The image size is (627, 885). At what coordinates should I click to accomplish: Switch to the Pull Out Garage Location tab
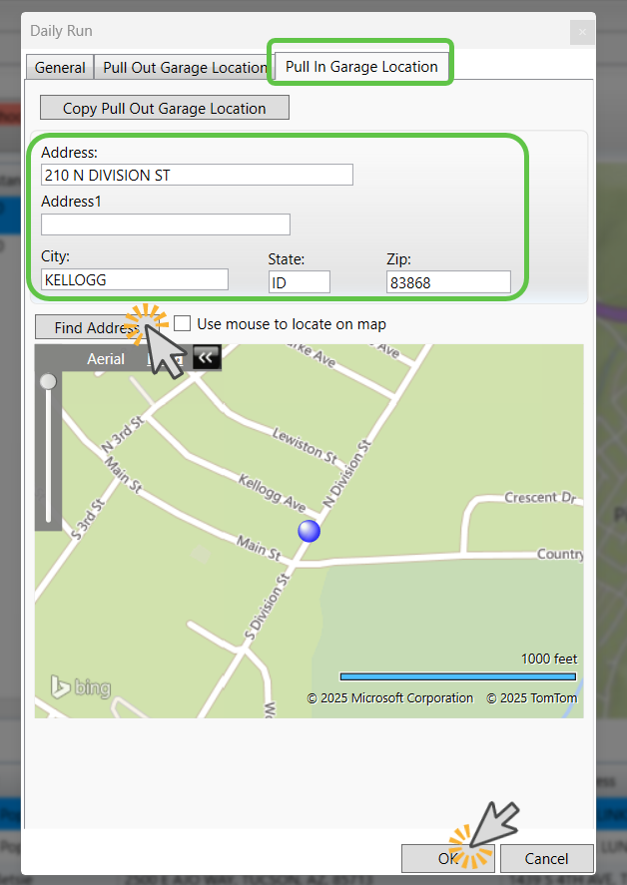(x=185, y=68)
